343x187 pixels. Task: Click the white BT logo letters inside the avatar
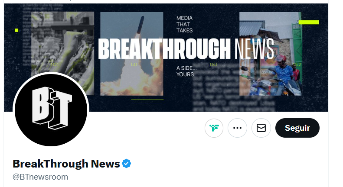(x=52, y=108)
